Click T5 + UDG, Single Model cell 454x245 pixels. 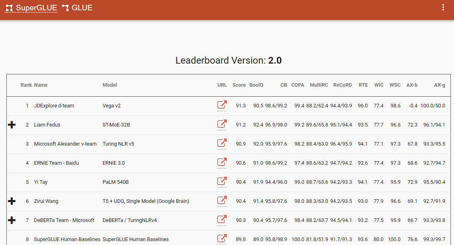click(146, 201)
